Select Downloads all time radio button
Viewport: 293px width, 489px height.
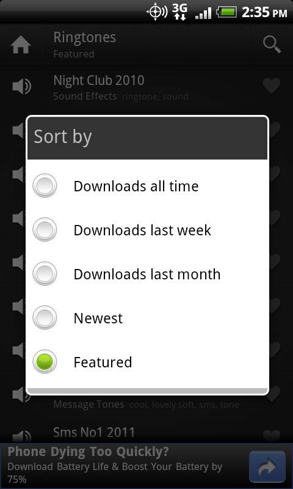(45, 186)
